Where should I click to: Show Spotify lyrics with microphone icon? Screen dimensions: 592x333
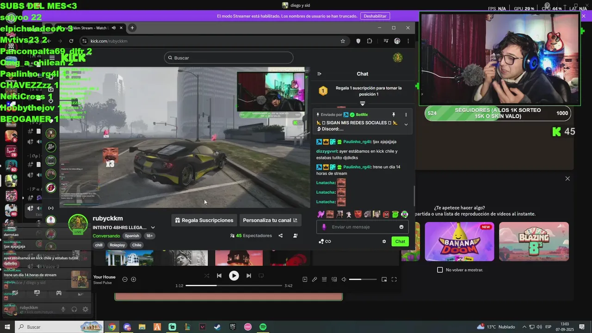point(314,279)
